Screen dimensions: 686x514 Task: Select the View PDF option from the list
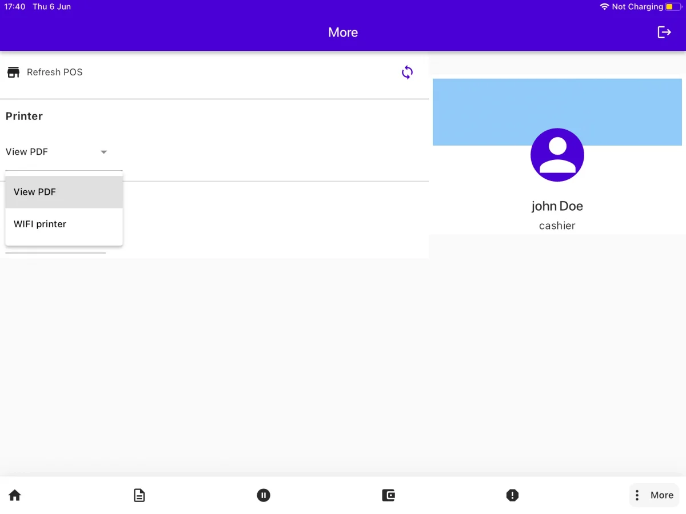[x=34, y=192]
